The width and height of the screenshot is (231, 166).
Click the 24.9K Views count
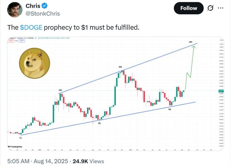[88, 161]
